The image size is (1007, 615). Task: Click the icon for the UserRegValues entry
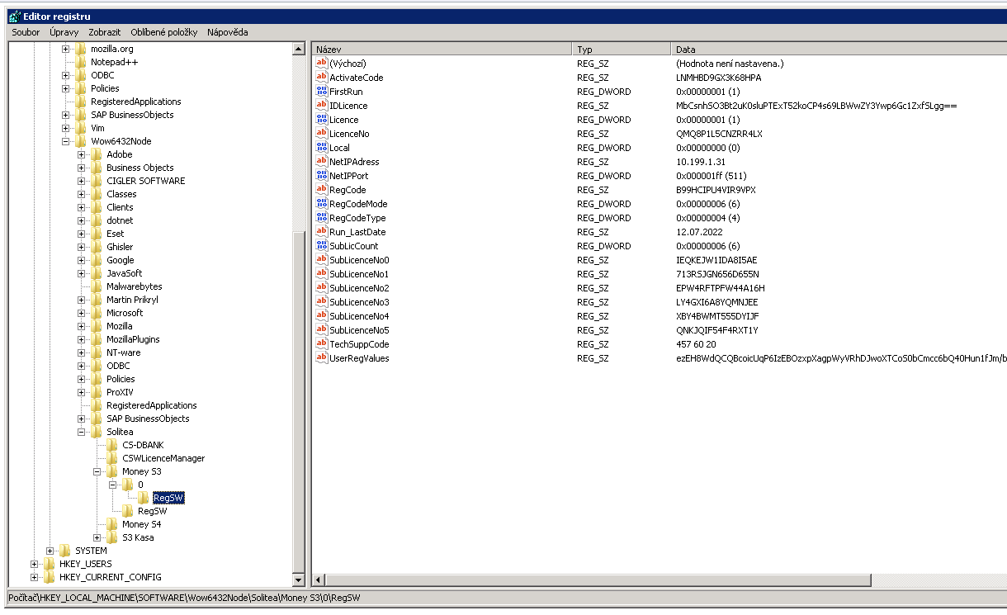[x=322, y=358]
